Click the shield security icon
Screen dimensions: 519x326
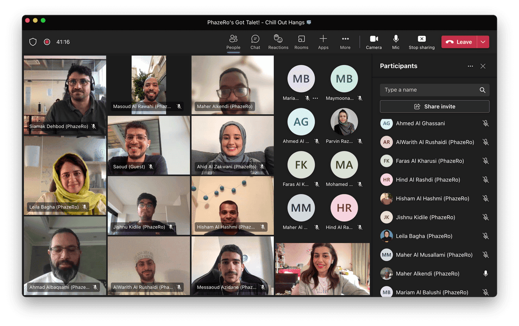coord(33,42)
